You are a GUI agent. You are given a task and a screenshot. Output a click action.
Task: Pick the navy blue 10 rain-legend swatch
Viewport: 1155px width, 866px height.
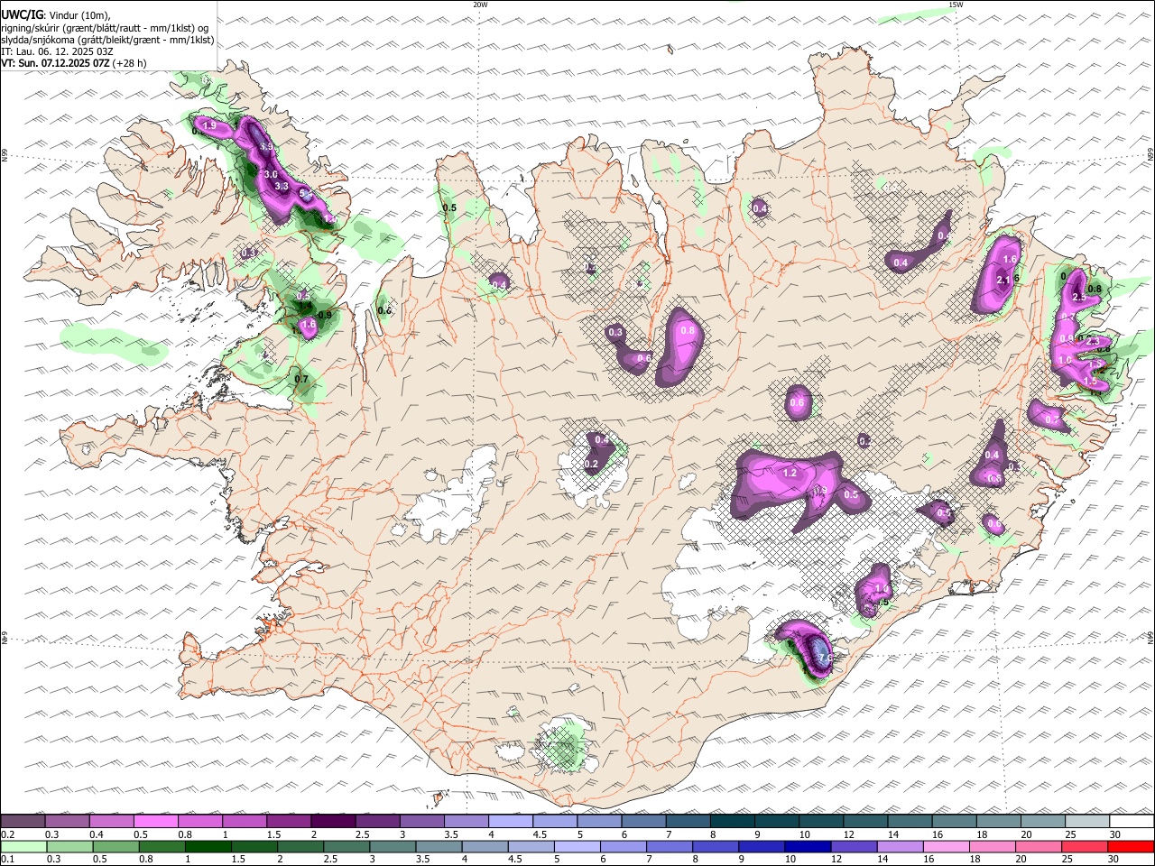807,846
